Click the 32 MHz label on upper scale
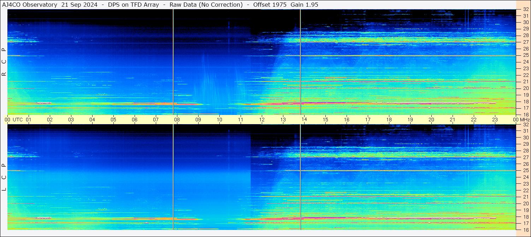The image size is (531, 237). (525, 10)
